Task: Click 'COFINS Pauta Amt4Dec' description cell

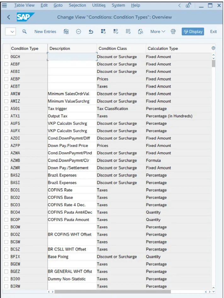Action: point(72,212)
